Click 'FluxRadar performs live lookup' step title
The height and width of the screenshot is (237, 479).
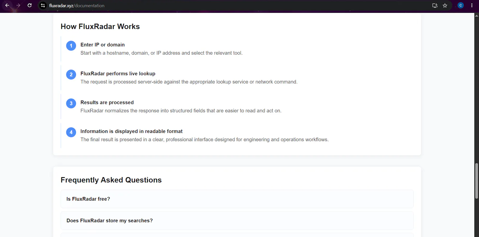pos(118,74)
